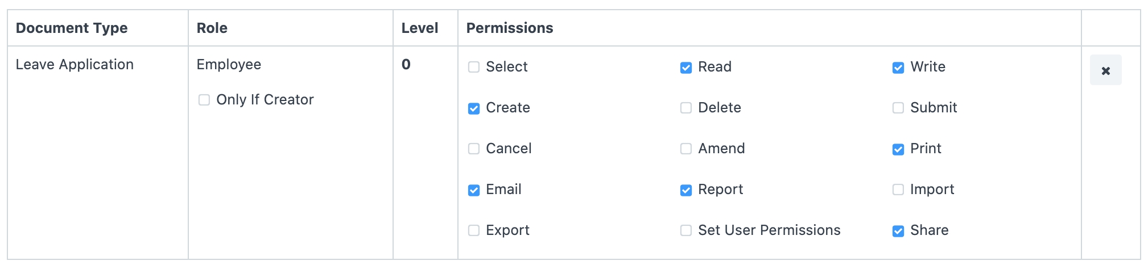
Task: Click the Employee role name
Action: (229, 65)
